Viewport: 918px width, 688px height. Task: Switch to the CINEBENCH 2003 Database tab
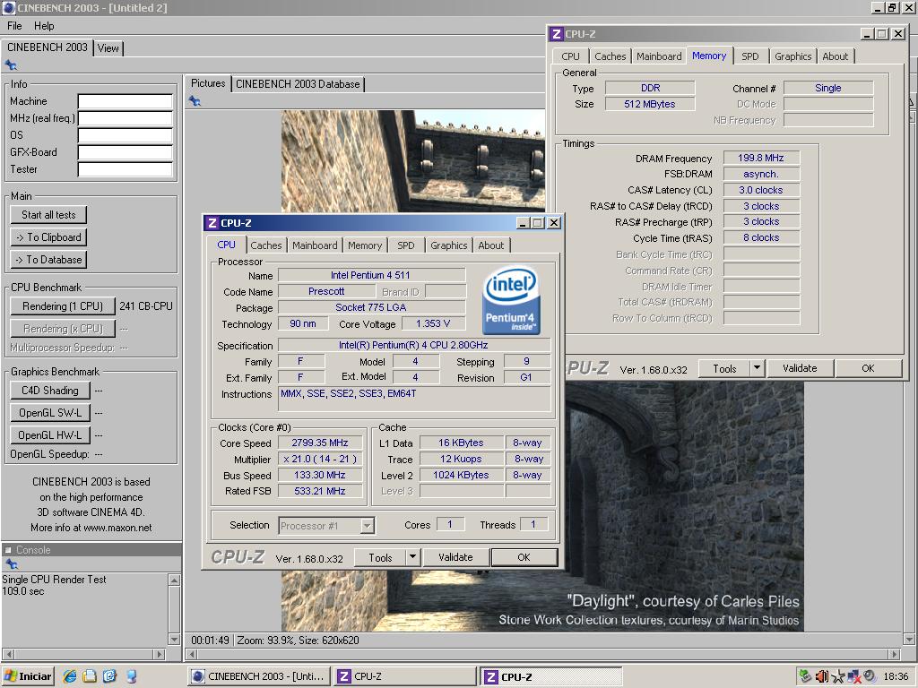point(298,83)
